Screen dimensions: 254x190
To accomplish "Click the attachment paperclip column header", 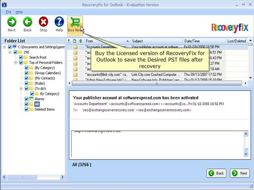I will click(80, 41).
